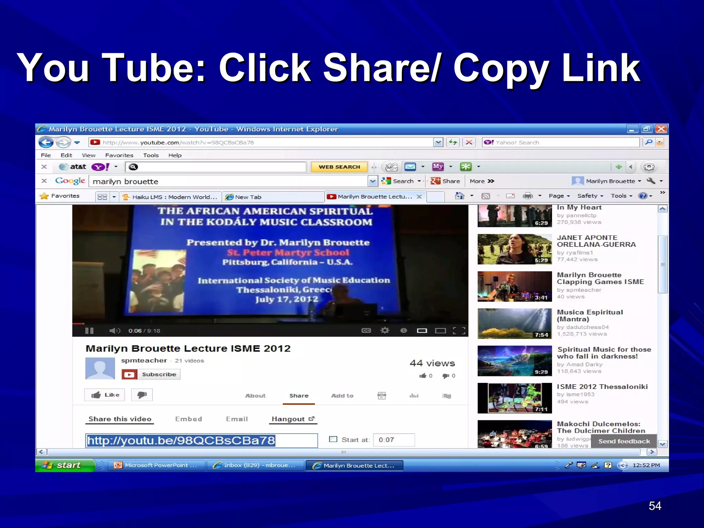The width and height of the screenshot is (704, 528).
Task: Expand the Marilyn Brouette account dropdown
Action: [x=639, y=181]
